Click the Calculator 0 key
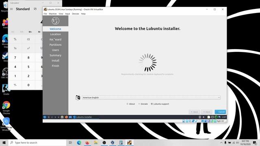 [x=28, y=85]
